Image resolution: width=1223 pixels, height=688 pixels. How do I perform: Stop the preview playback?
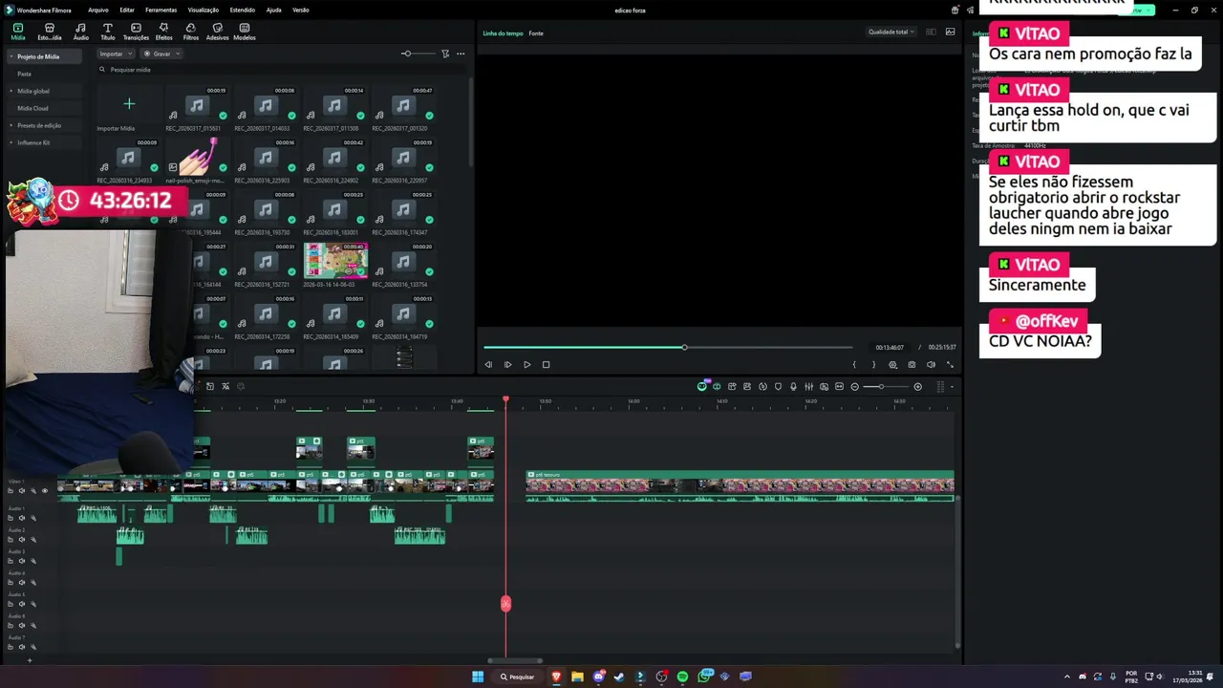pyautogui.click(x=546, y=364)
